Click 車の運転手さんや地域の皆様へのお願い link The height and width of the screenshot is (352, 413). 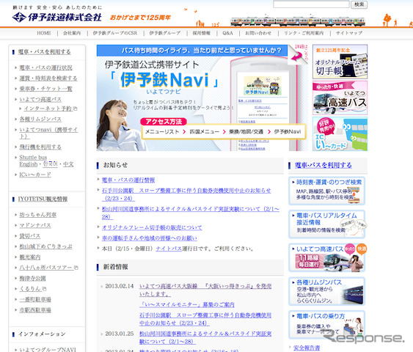(x=150, y=238)
